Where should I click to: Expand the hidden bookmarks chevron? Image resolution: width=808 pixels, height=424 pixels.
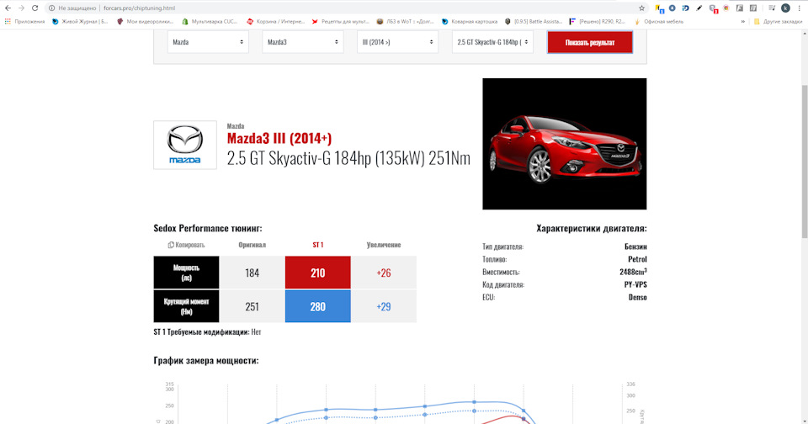point(742,22)
